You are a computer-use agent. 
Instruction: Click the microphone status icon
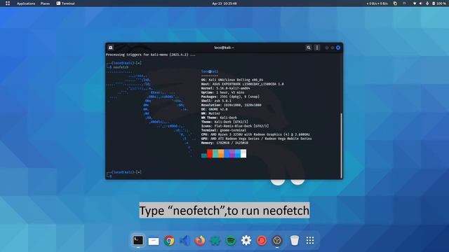pos(427,3)
